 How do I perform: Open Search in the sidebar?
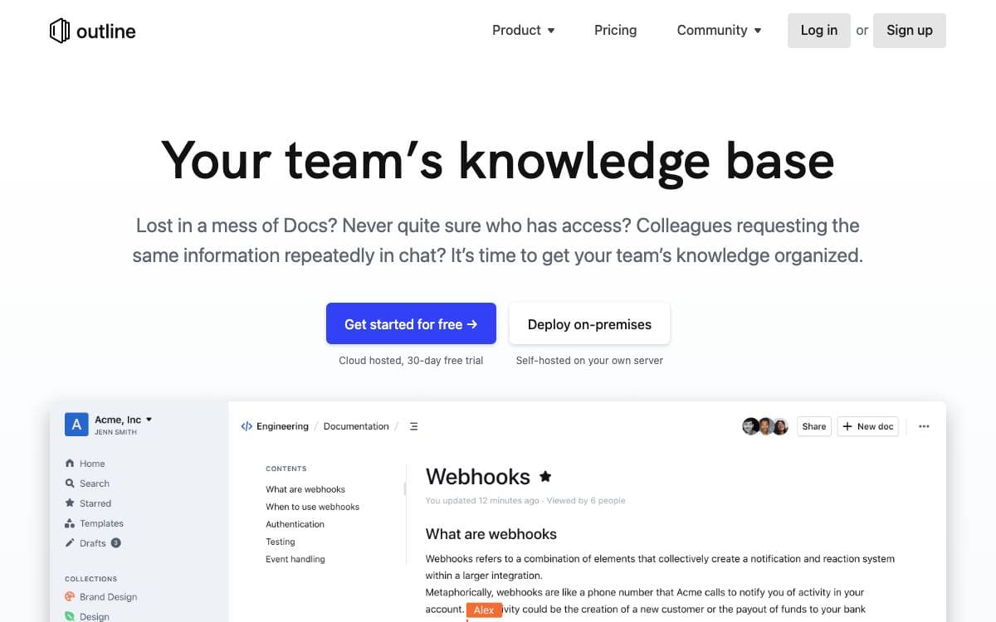pos(87,484)
